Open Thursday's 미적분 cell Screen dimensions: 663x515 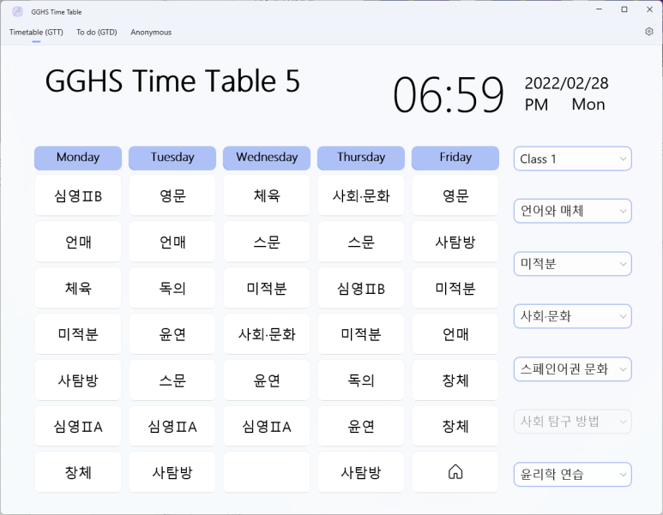(x=361, y=333)
